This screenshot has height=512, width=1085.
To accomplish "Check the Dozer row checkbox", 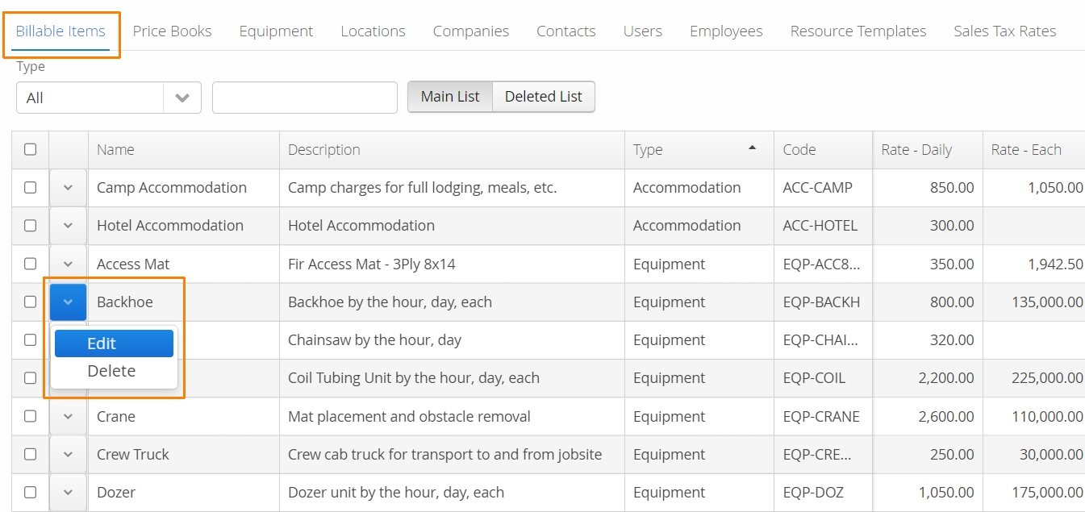I will click(31, 492).
